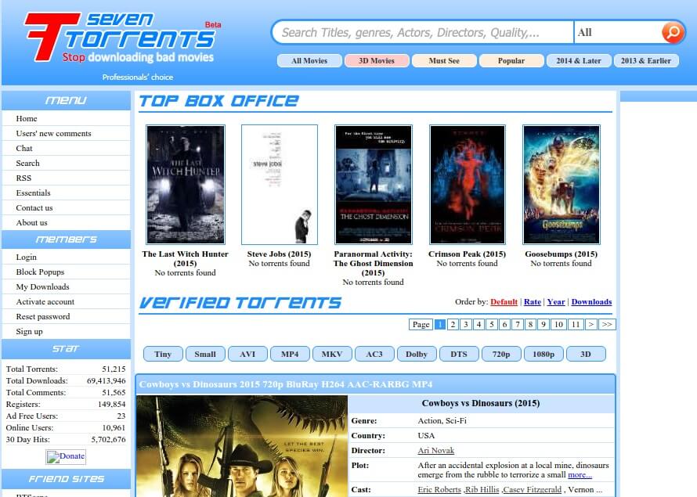Image resolution: width=697 pixels, height=497 pixels.
Task: Open the Goosebumps (2015) title
Action: (562, 254)
